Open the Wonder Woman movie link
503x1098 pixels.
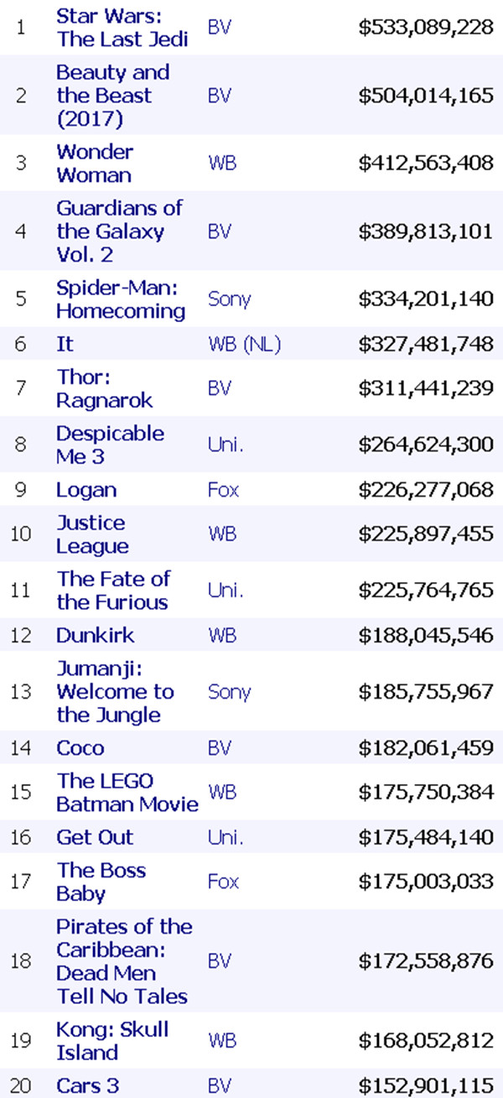coord(94,163)
